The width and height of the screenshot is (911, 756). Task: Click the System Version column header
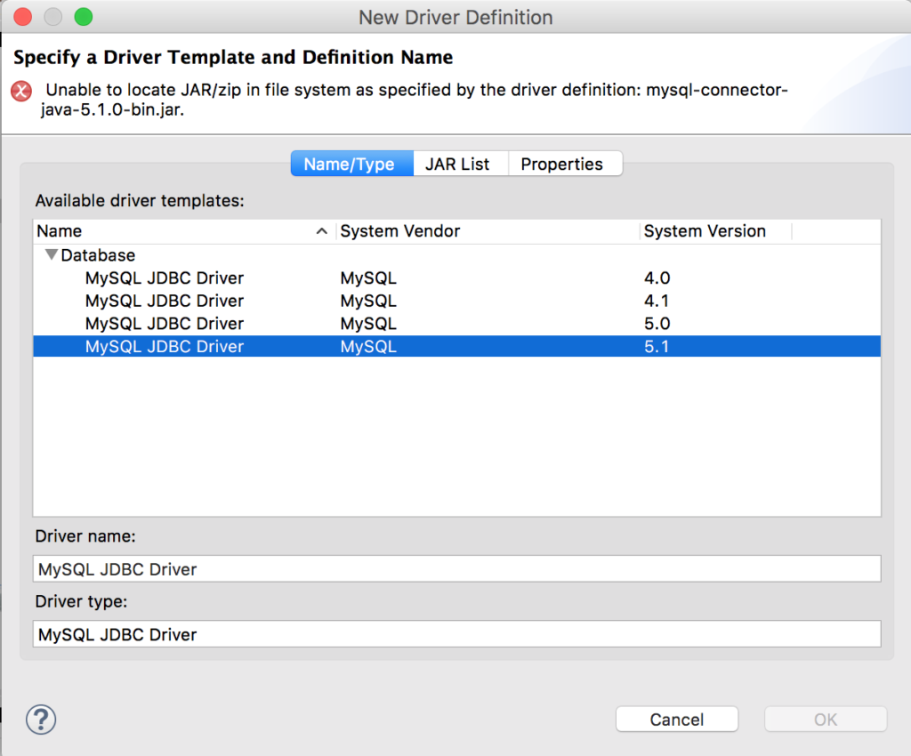[705, 230]
